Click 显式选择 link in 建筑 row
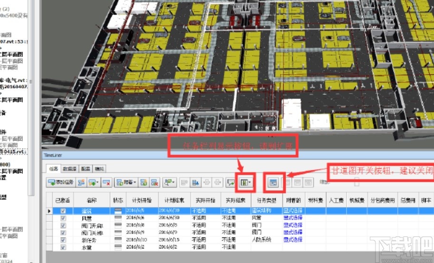Image resolution: width=434 pixels, height=263 pixels. (x=293, y=211)
